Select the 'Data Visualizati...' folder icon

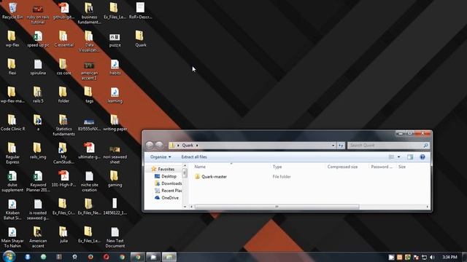coord(89,41)
